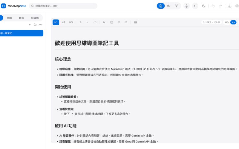Viewport: 239px width, 149px height.
Task: Toggle dark mode moon icon
Action: click(204, 6)
